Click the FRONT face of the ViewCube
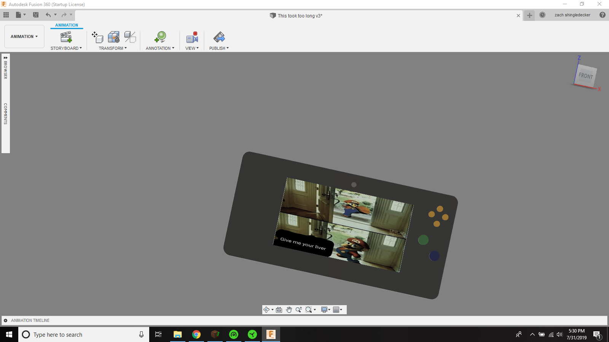The image size is (609, 342). coord(586,76)
